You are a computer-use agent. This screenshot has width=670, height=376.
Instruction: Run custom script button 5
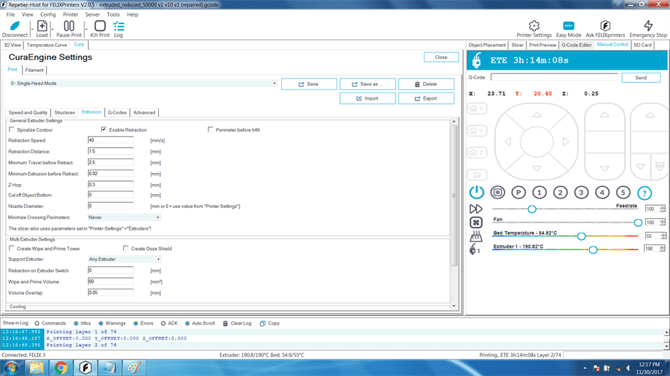point(623,193)
